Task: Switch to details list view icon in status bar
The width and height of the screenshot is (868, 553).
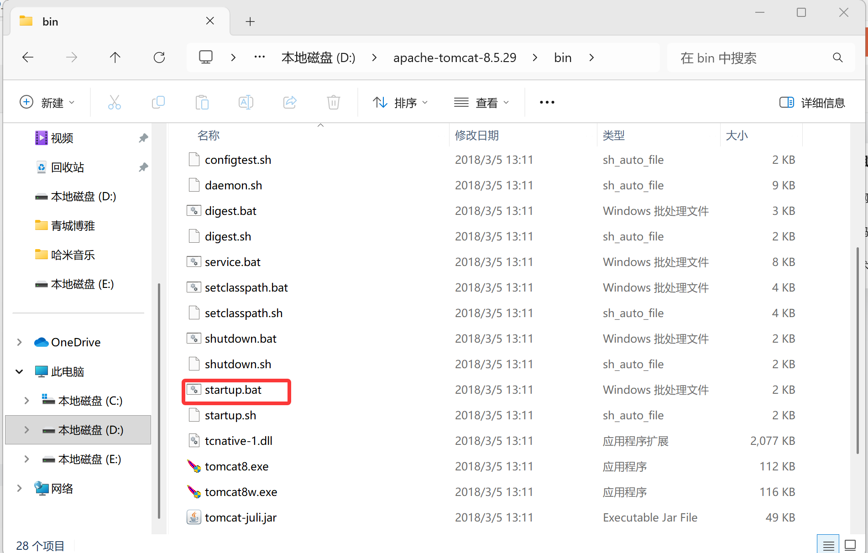Action: tap(828, 545)
